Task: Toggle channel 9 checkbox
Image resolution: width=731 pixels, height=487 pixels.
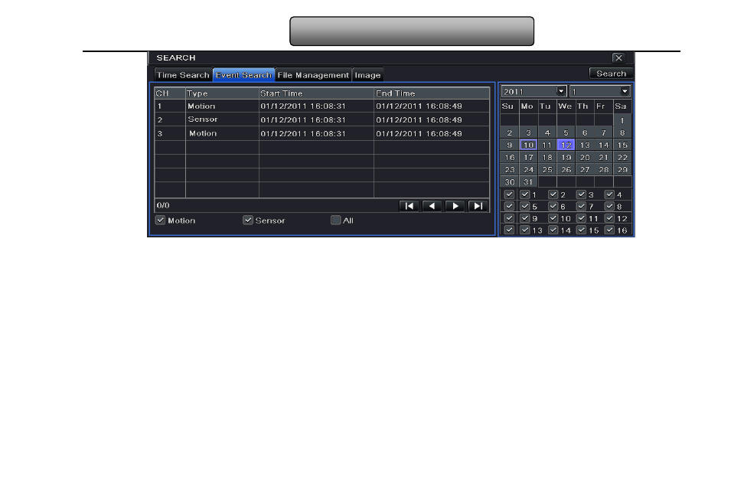Action: click(525, 218)
